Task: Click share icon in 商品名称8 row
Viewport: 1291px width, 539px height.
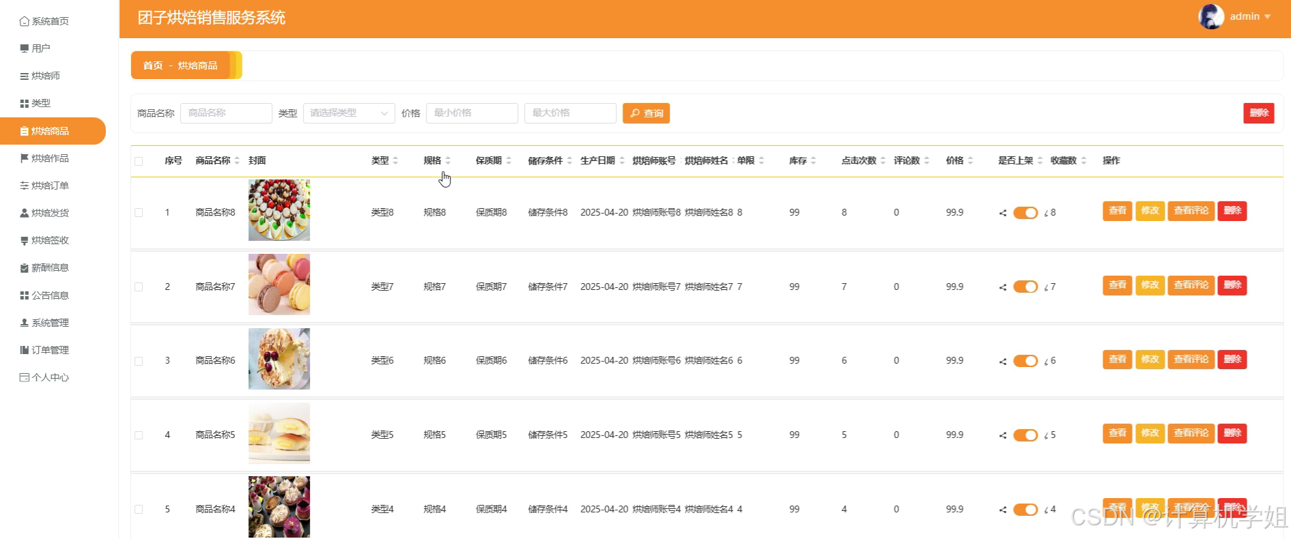Action: (x=1003, y=213)
